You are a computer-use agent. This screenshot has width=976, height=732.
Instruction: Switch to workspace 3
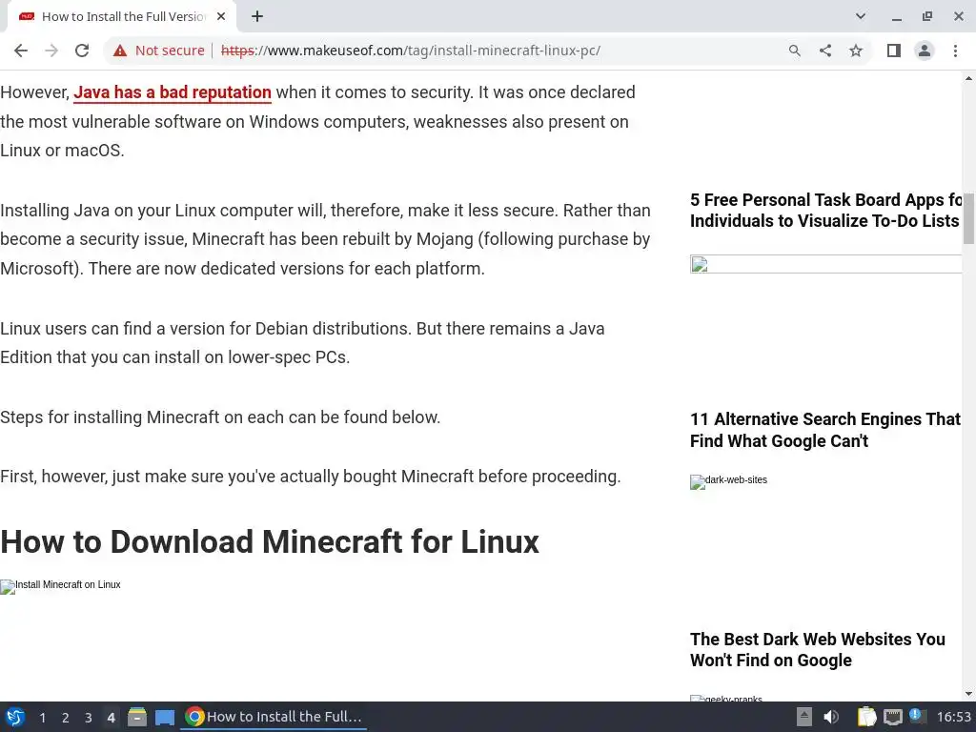coord(89,718)
